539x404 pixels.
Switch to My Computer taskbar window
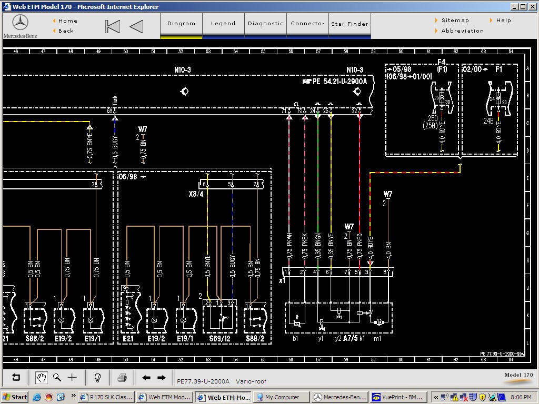pyautogui.click(x=281, y=397)
